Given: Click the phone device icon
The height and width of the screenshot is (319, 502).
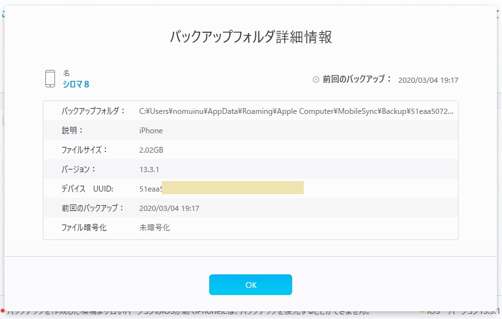Looking at the screenshot, I should point(50,78).
